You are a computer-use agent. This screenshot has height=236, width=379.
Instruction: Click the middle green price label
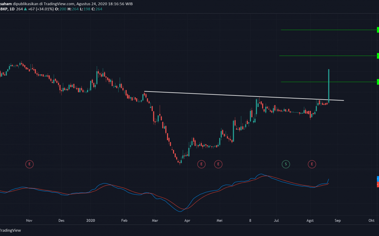[378, 56]
